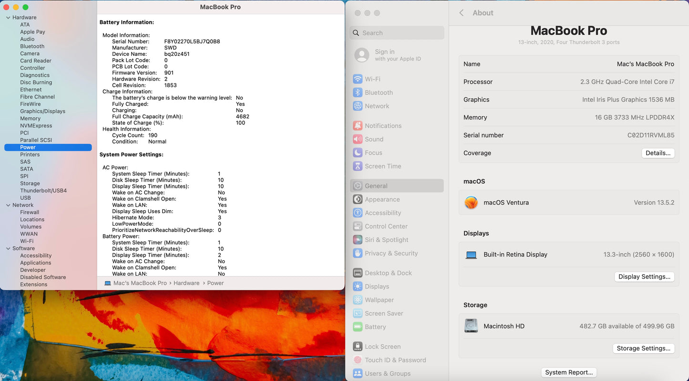This screenshot has height=381, width=689.
Task: Open Notifications settings via bell icon
Action: point(358,126)
